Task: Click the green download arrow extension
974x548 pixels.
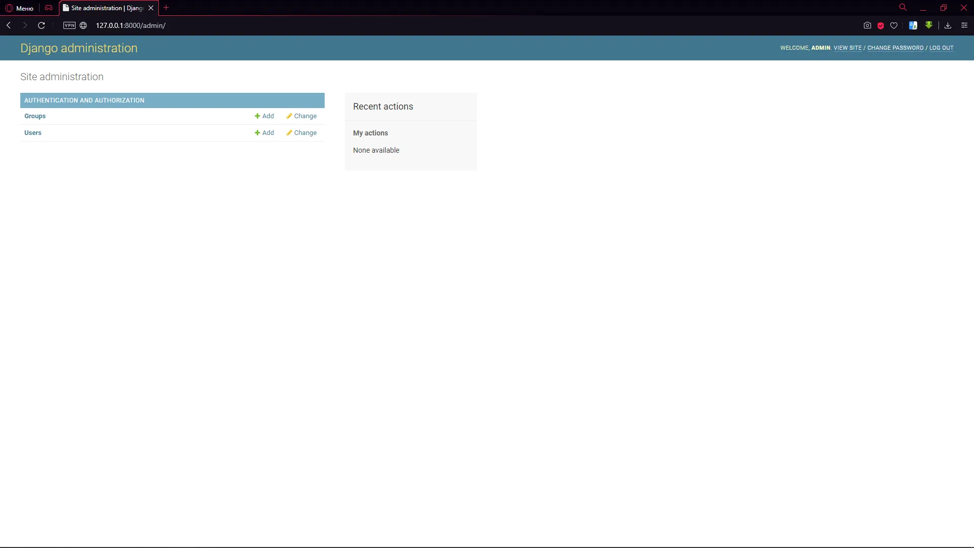Action: pos(929,25)
